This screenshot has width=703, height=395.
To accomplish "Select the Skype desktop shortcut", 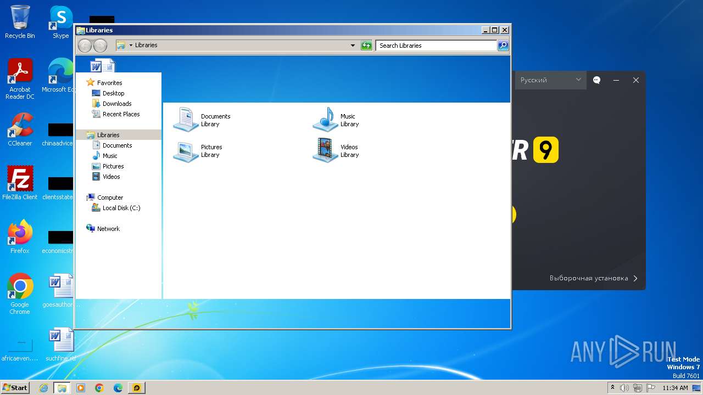I will 60,22.
